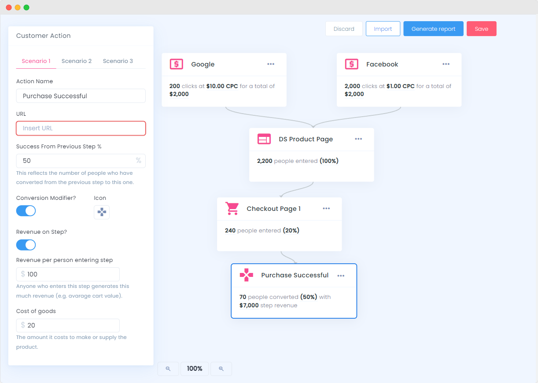This screenshot has height=383, width=538.
Task: Open the Google node options menu
Action: (271, 64)
